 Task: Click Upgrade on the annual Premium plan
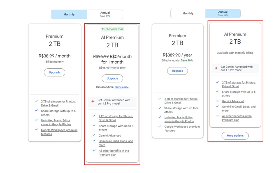[177, 71]
